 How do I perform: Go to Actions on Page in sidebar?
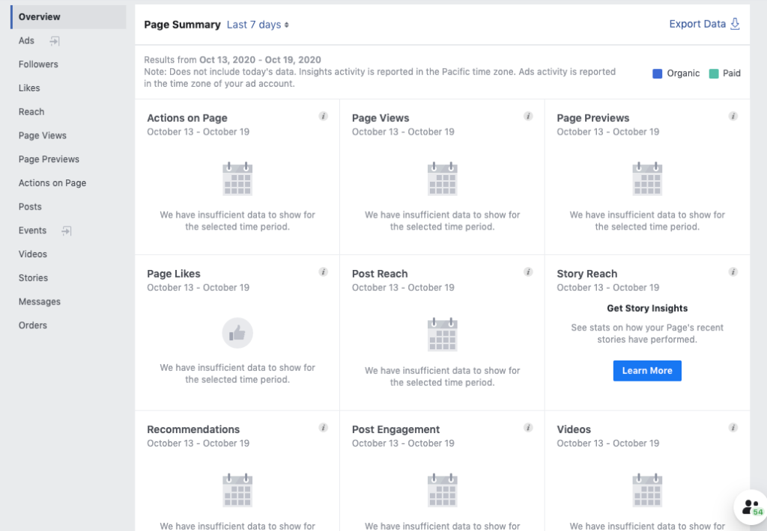pos(52,182)
